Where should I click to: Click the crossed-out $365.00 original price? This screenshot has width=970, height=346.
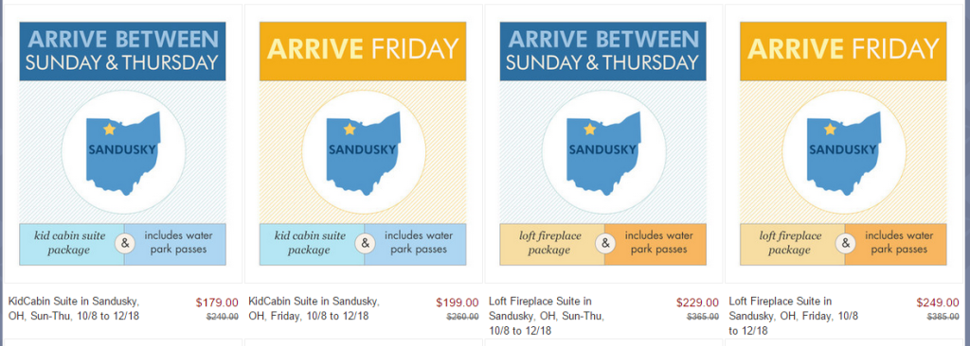[x=703, y=317]
